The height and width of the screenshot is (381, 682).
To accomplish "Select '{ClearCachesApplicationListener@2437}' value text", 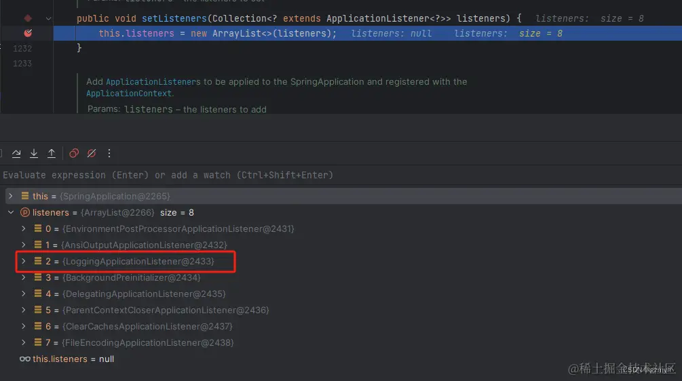I will 147,326.
